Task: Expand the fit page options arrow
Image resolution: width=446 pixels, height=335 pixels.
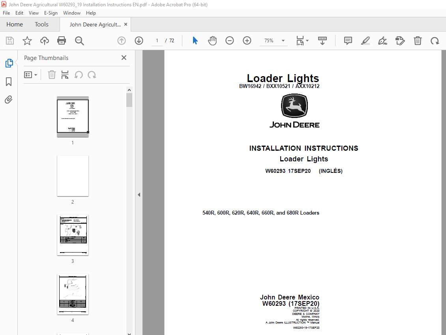Action: [x=307, y=41]
